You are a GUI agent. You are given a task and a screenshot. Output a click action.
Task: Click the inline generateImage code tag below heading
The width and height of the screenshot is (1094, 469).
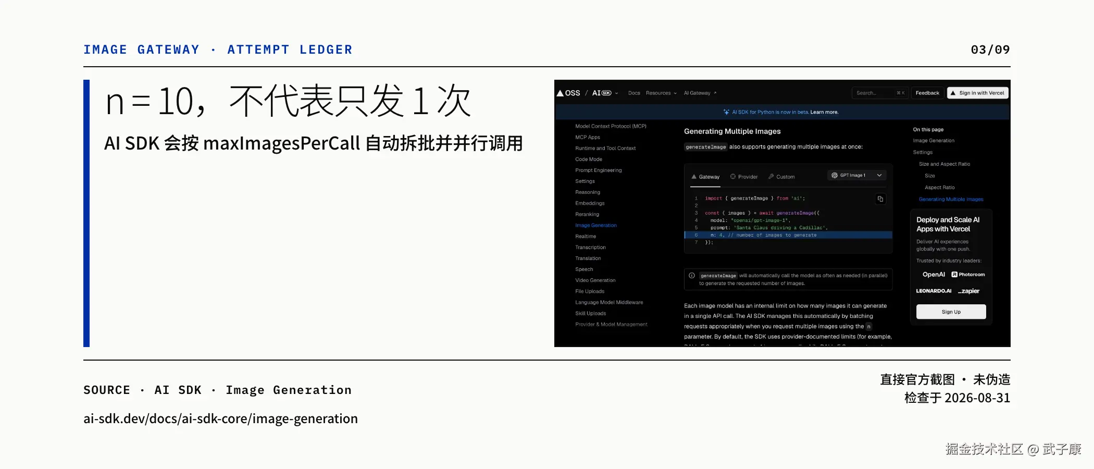706,147
